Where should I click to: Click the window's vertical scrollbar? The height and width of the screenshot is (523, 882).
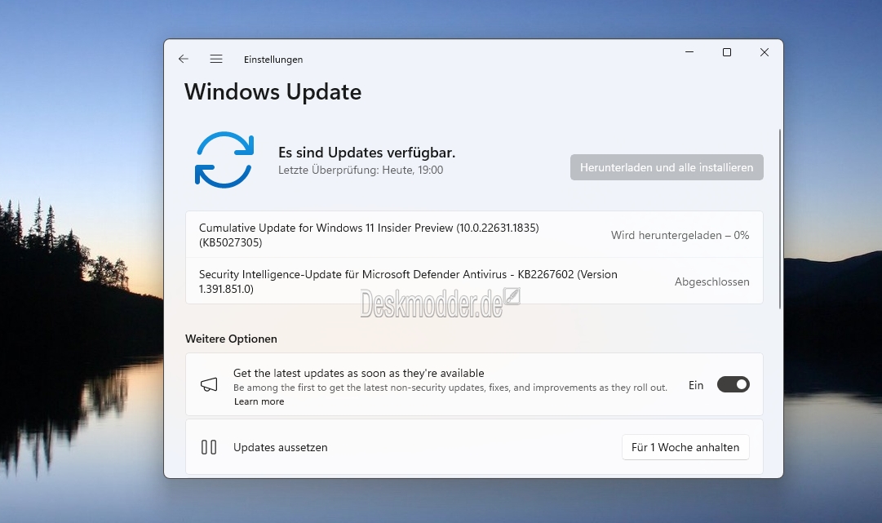[x=780, y=219]
